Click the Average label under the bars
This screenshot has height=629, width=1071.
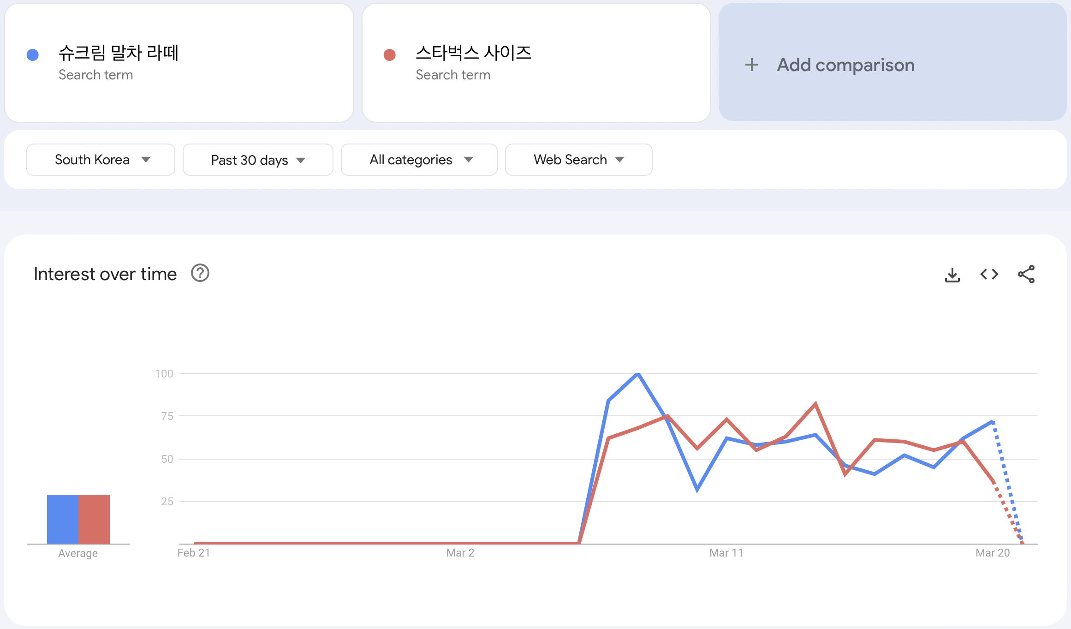78,553
